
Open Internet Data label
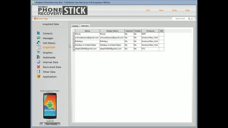[51, 62]
